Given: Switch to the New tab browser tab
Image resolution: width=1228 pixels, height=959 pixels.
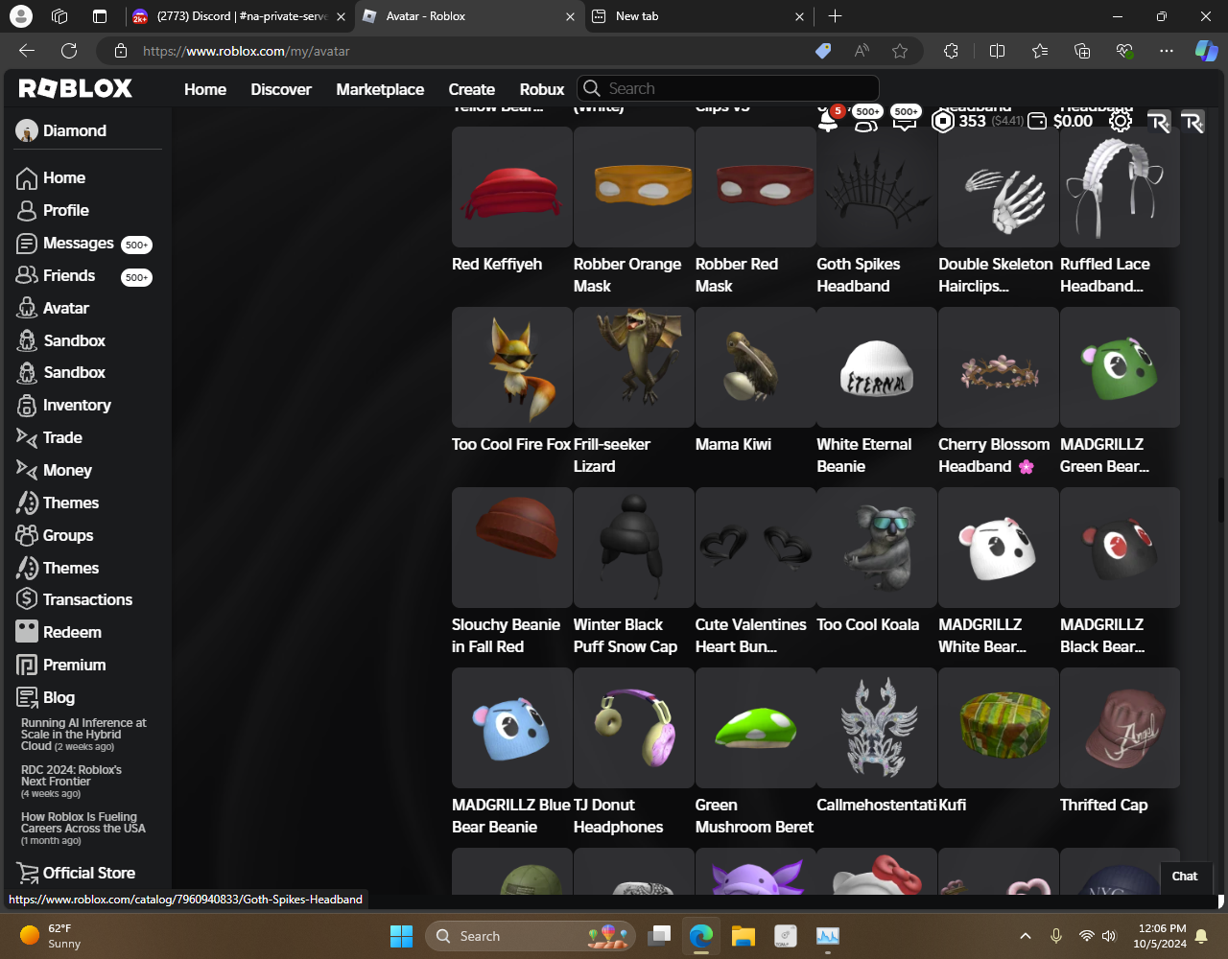Looking at the screenshot, I should [x=698, y=16].
